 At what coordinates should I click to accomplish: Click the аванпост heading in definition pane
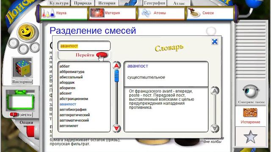click(138, 66)
